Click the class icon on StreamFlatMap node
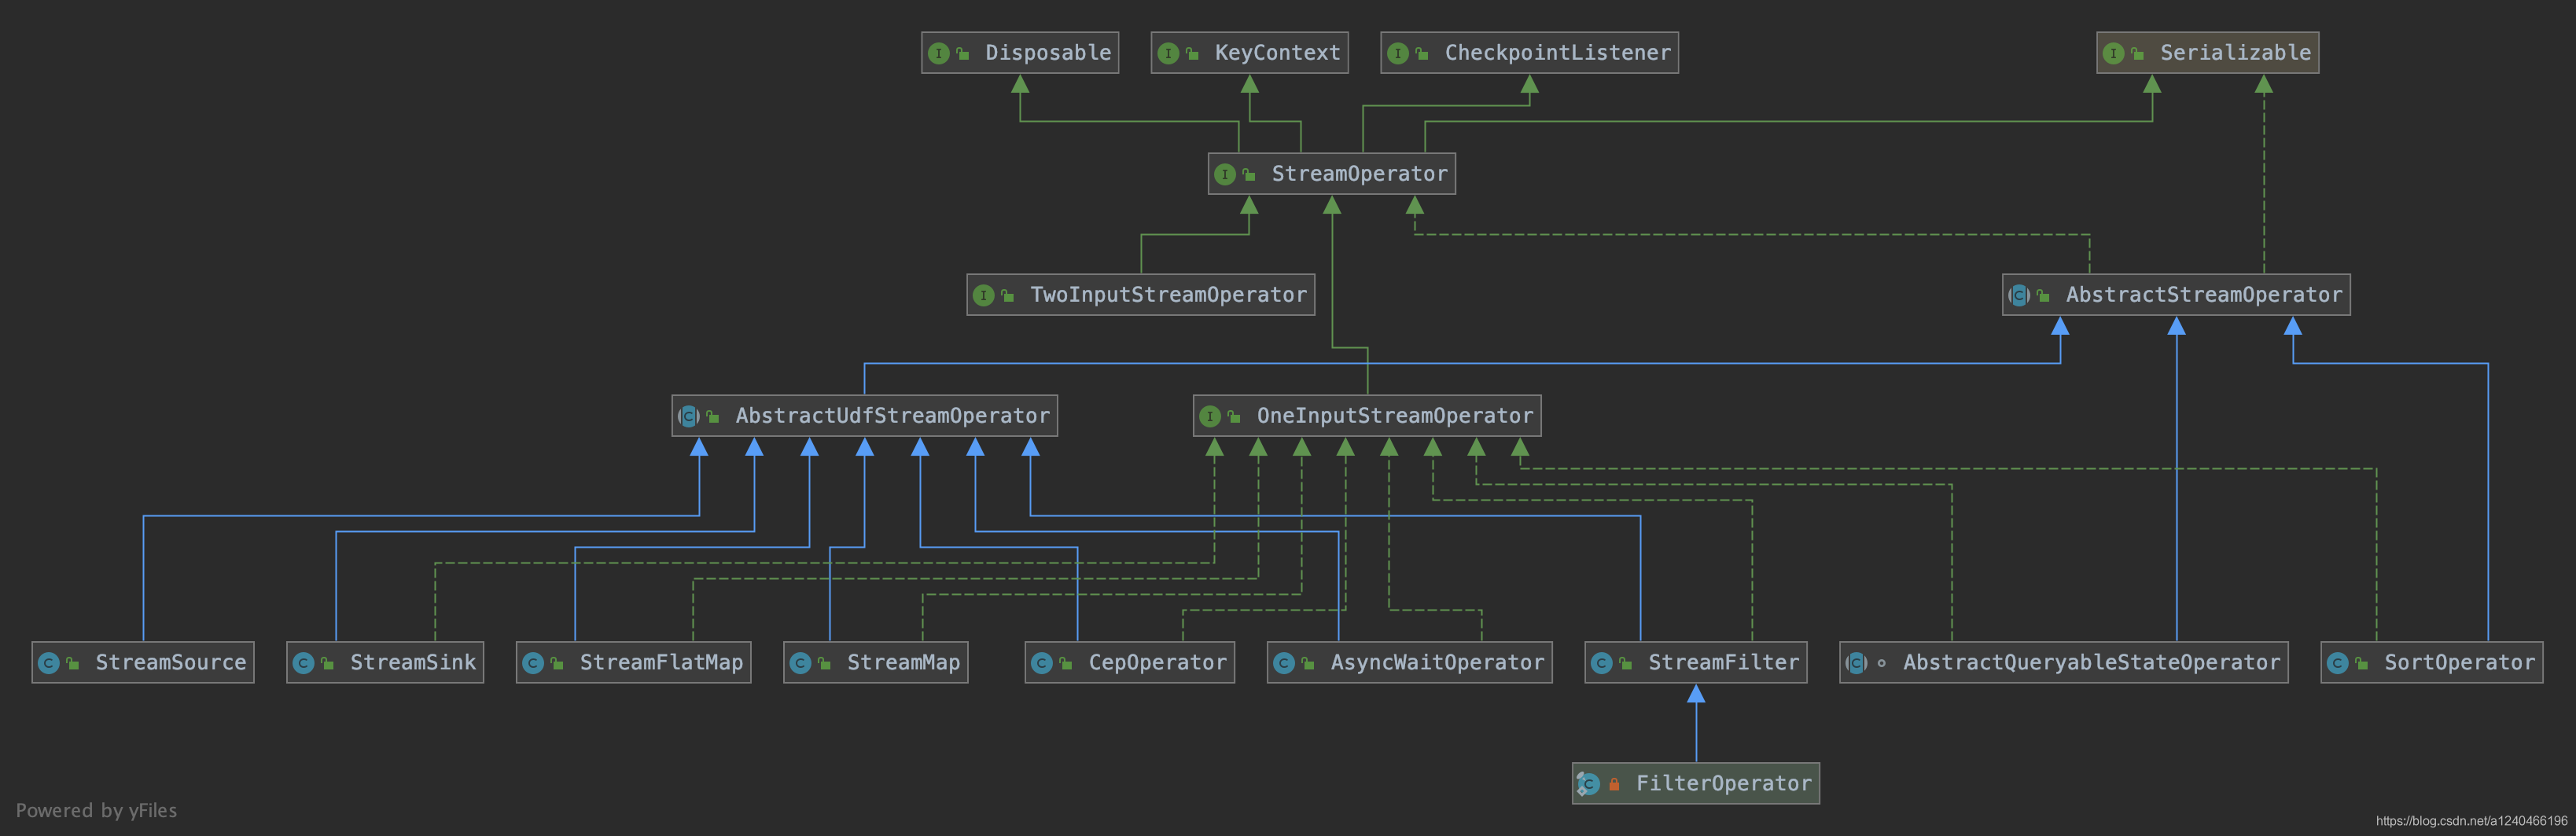Screen dimensions: 2576x836 pyautogui.click(x=533, y=663)
